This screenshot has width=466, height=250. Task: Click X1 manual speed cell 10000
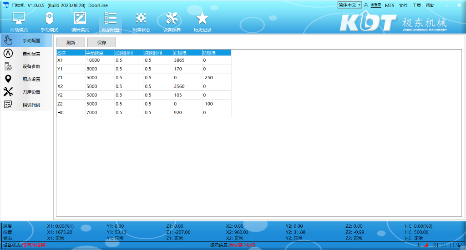(100, 60)
